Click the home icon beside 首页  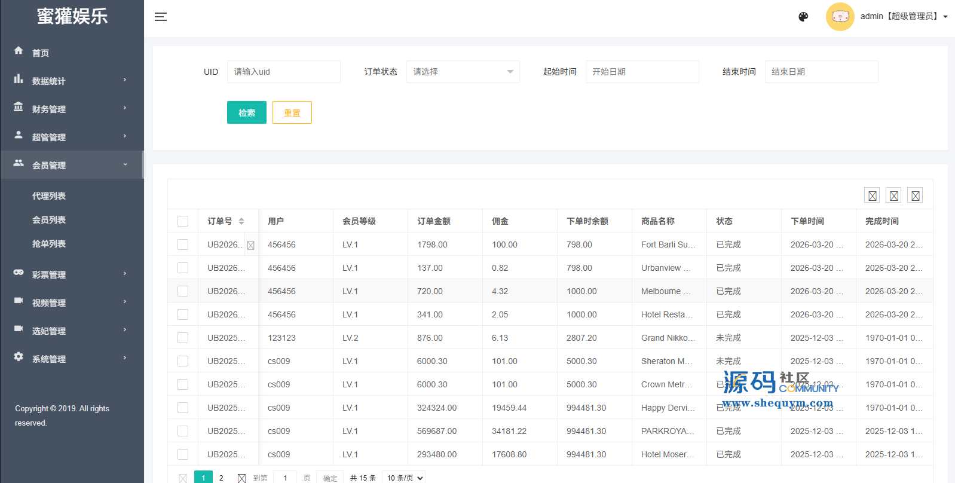coord(19,51)
